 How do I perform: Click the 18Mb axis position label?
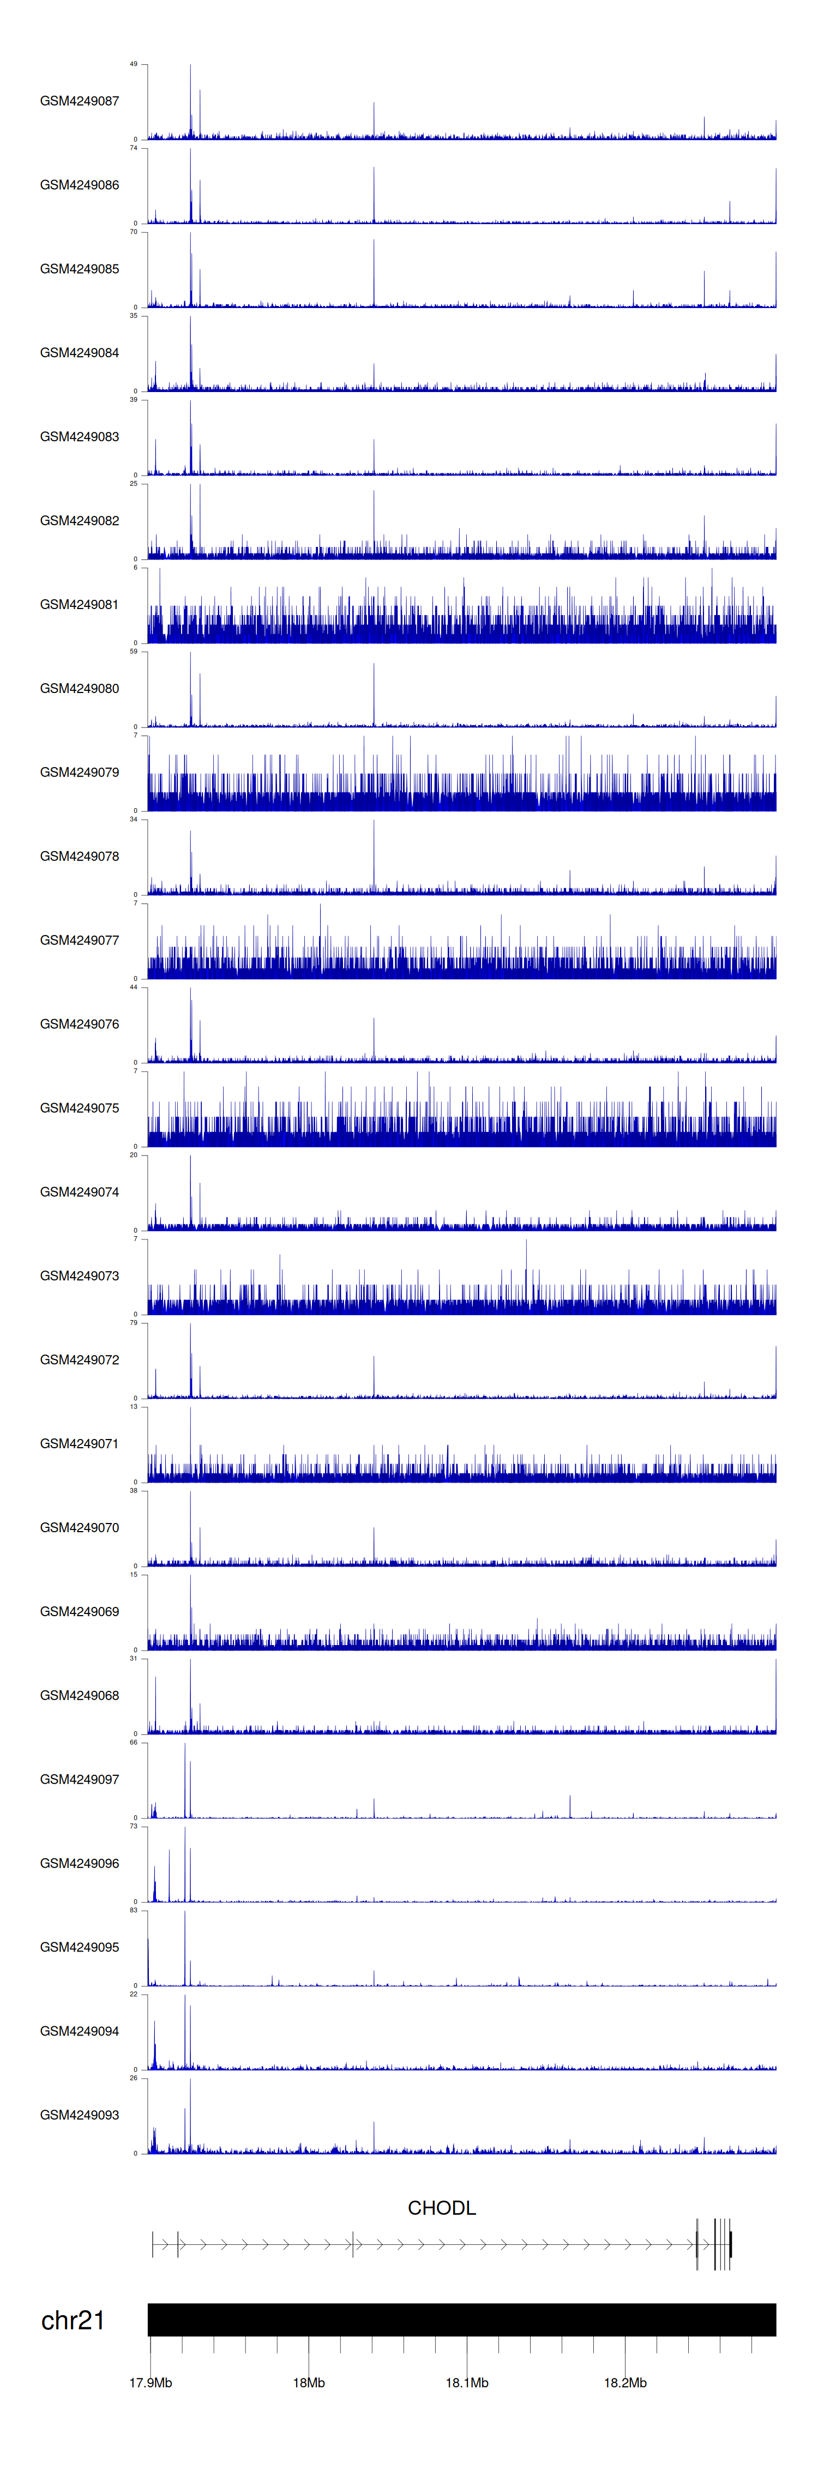tap(308, 2383)
